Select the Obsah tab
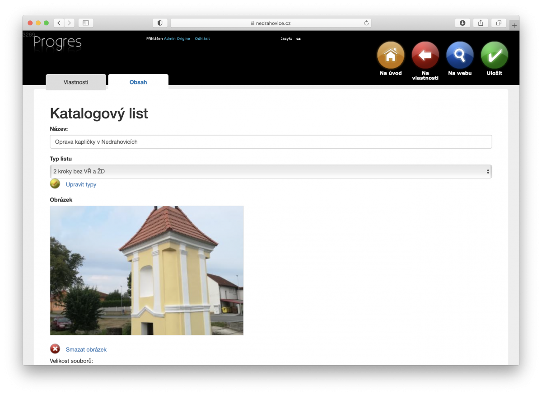 point(138,82)
